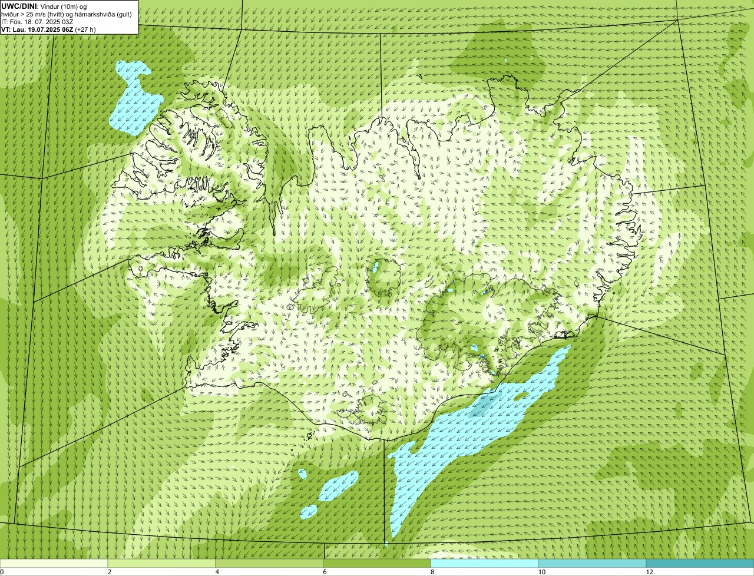The width and height of the screenshot is (754, 576).
Task: Click the '6' tick label on color scale
Action: pos(325,572)
